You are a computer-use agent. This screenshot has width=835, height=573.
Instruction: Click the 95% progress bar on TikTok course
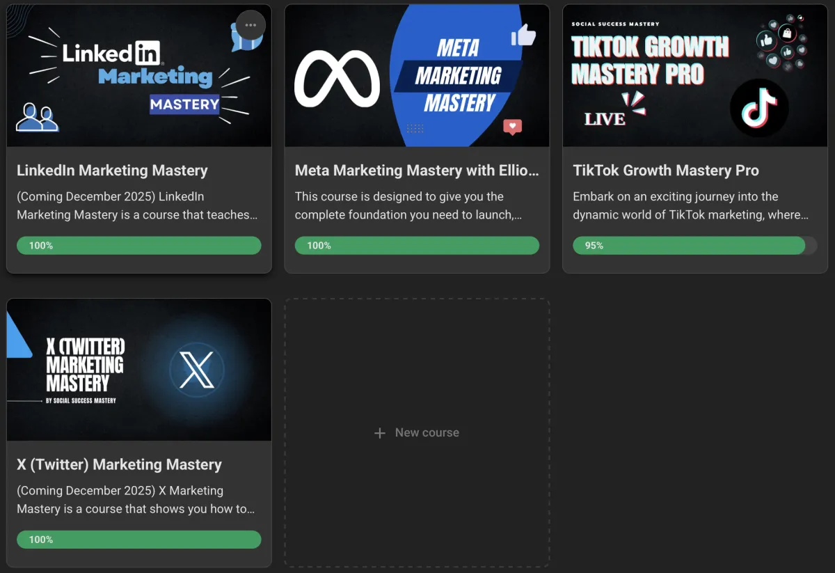695,245
